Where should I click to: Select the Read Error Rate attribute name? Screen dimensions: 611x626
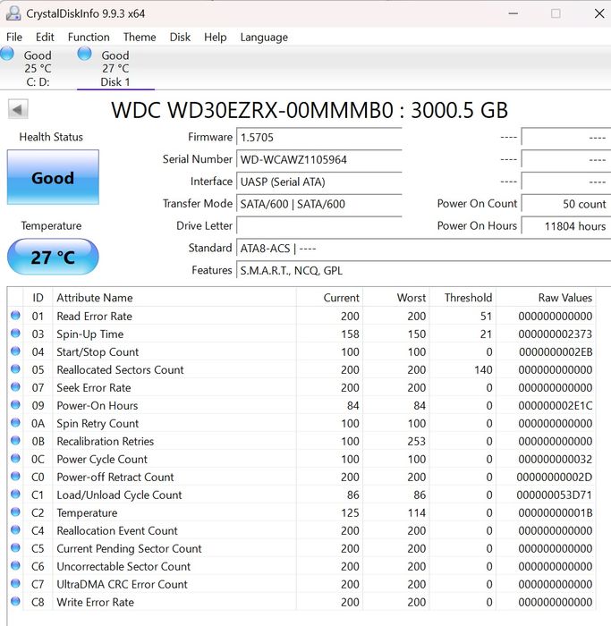click(x=94, y=317)
